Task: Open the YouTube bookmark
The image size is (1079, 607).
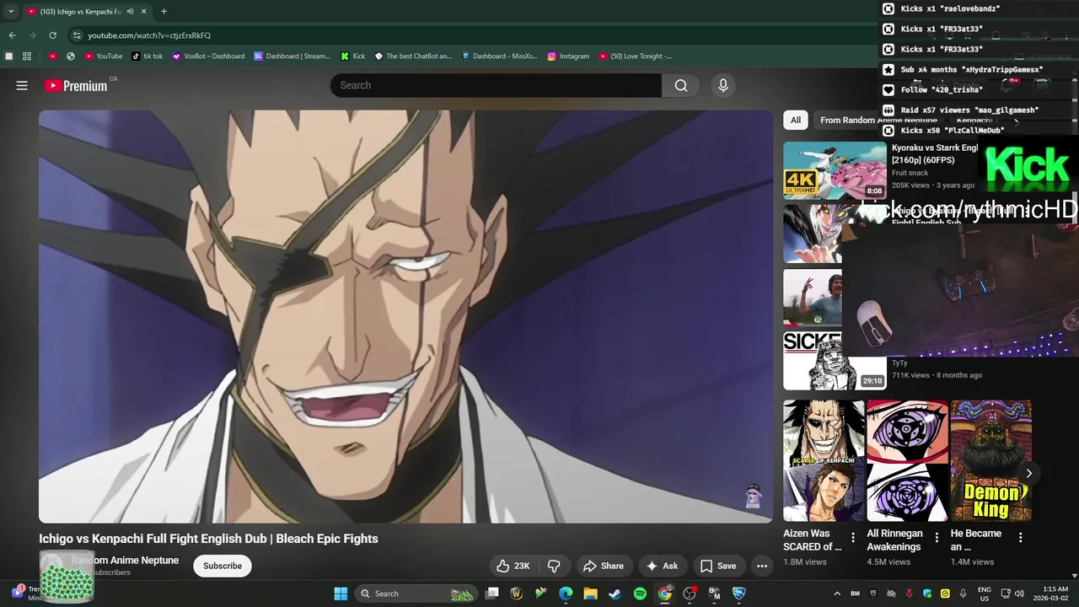Action: tap(103, 56)
